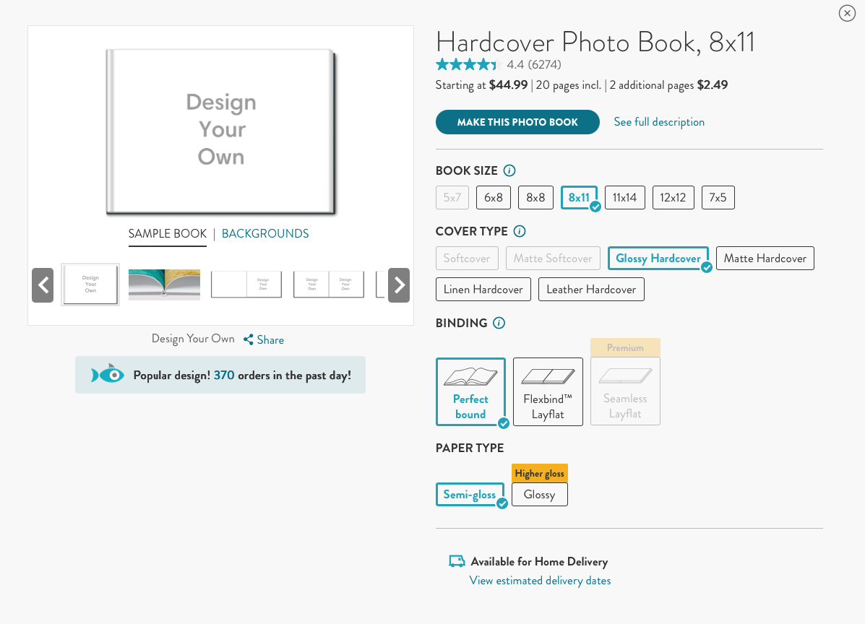
Task: Click the fish mascot popular-design icon
Action: click(106, 375)
